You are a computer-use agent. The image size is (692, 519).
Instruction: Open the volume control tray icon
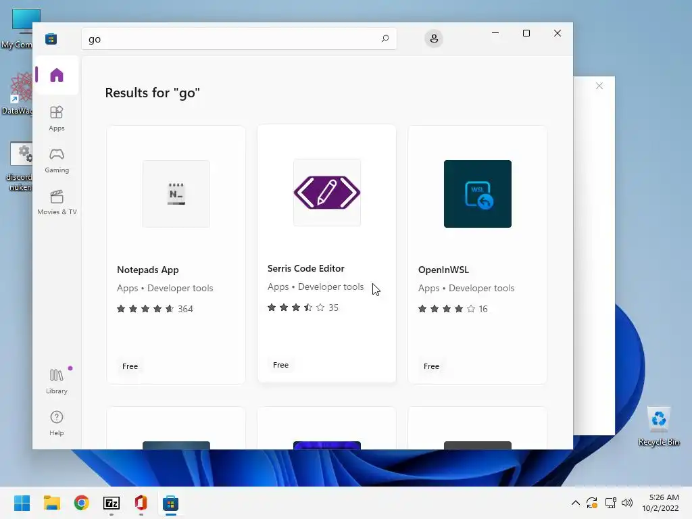tap(626, 503)
